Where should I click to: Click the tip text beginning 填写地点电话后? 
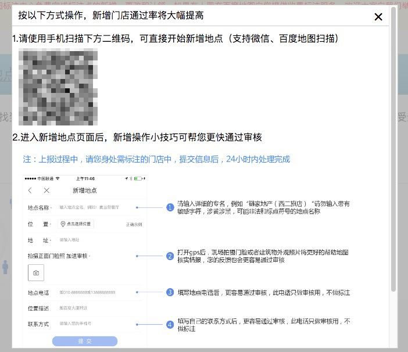point(264,293)
